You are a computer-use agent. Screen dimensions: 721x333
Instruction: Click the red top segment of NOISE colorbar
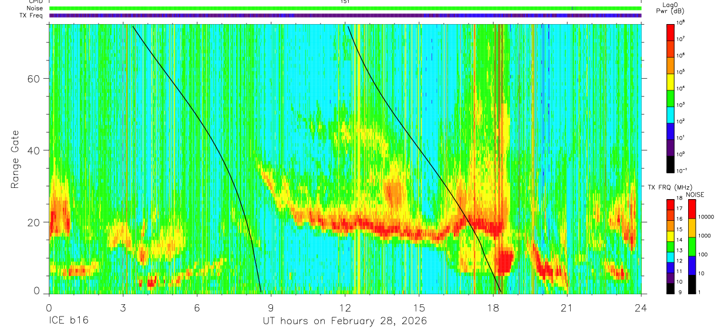point(693,209)
